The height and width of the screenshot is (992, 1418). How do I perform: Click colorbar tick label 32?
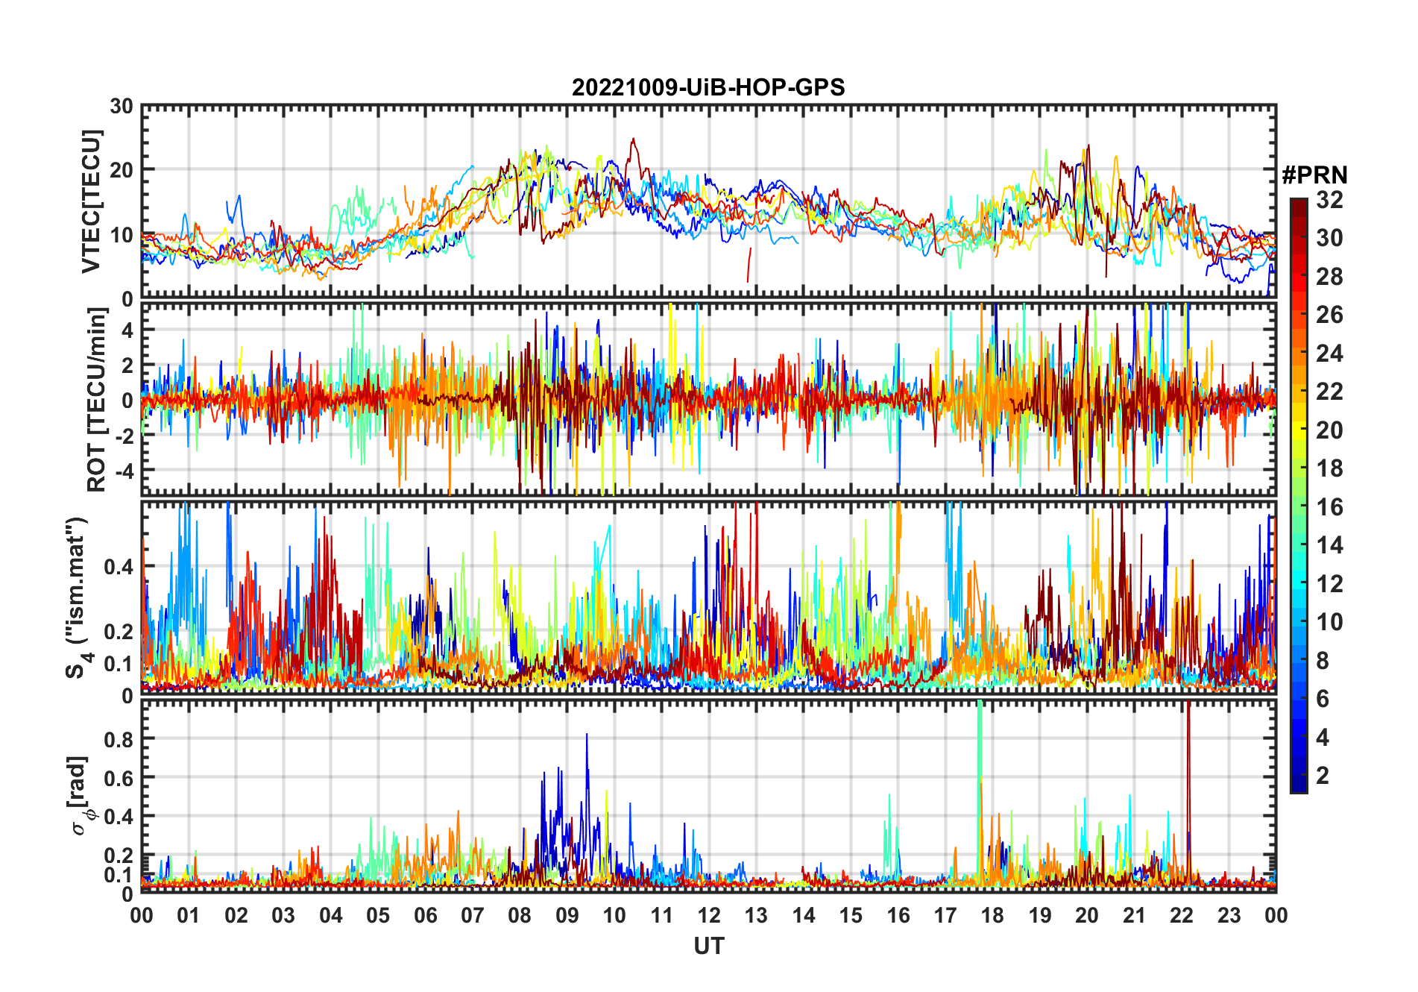(x=1329, y=200)
